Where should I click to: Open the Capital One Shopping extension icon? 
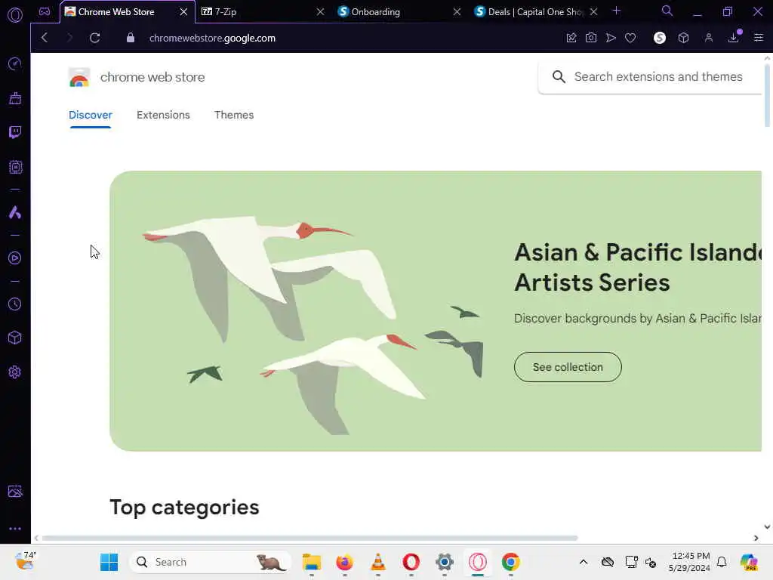660,38
